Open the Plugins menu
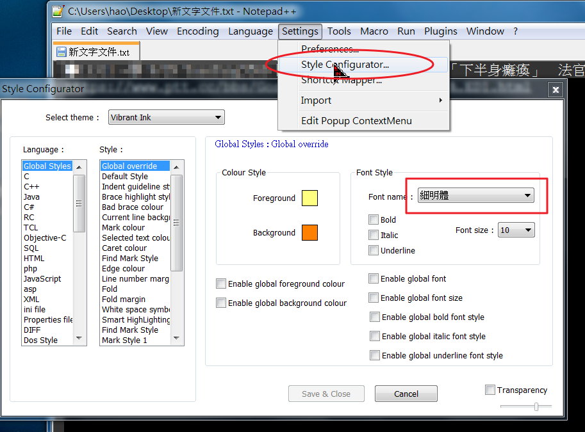This screenshot has width=585, height=432. pyautogui.click(x=440, y=31)
